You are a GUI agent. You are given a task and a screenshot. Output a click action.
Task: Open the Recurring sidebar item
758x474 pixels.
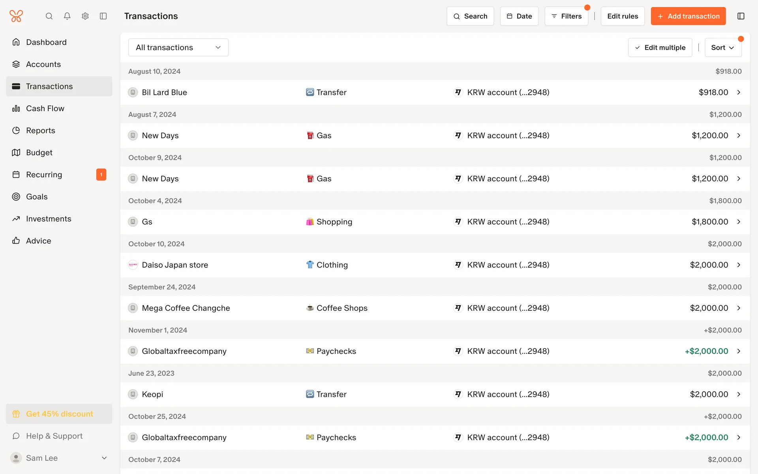coord(44,175)
